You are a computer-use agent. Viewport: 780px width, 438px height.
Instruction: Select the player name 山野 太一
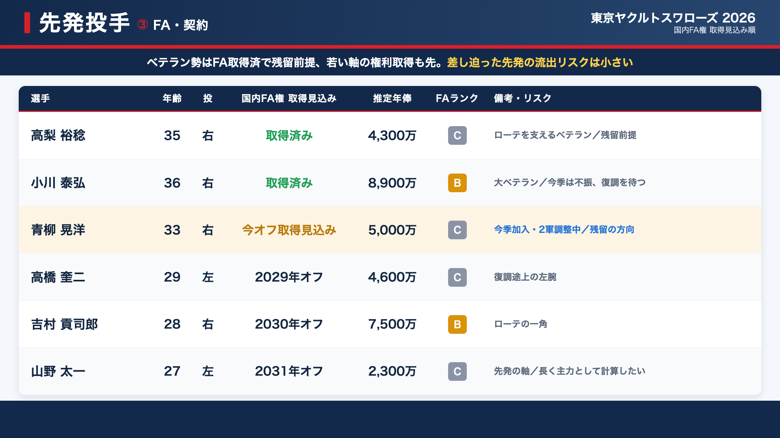58,371
